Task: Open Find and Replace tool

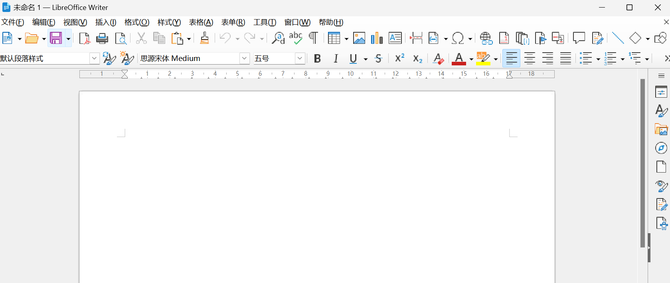Action: 278,38
